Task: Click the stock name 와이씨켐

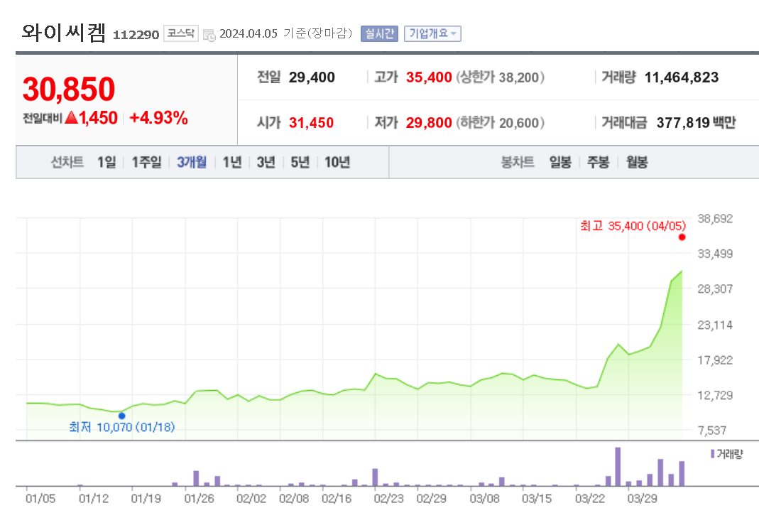Action: coord(63,33)
